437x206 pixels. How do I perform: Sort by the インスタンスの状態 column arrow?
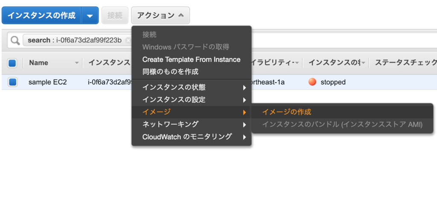coord(363,63)
